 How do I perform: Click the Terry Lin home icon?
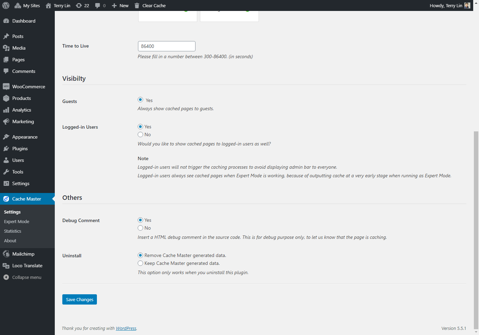[x=48, y=5]
